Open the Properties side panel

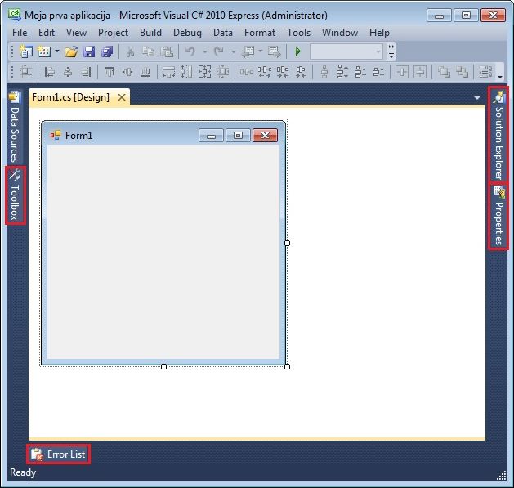click(498, 216)
